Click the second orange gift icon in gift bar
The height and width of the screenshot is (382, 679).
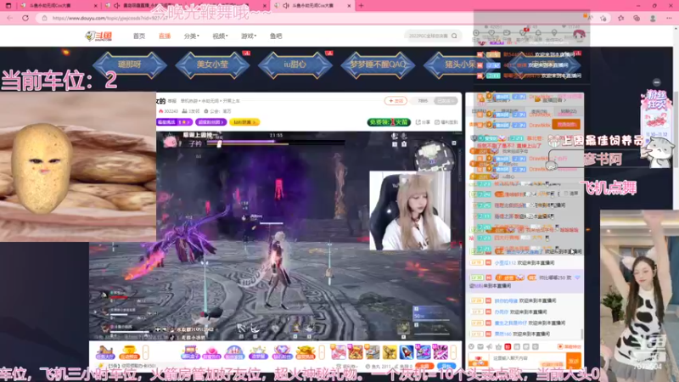129,352
